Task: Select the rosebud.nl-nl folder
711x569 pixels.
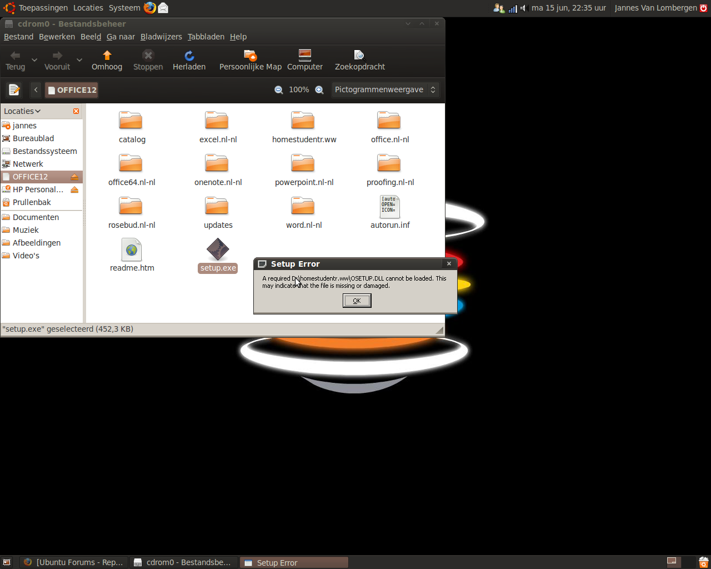Action: click(x=131, y=206)
